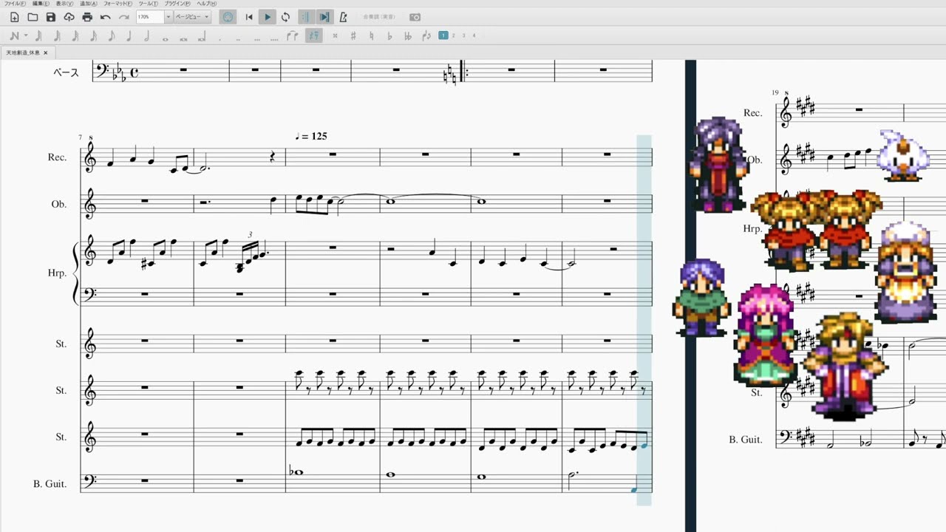Screen dimensions: 946x532
Task: Toggle the metronome on or off
Action: [343, 17]
